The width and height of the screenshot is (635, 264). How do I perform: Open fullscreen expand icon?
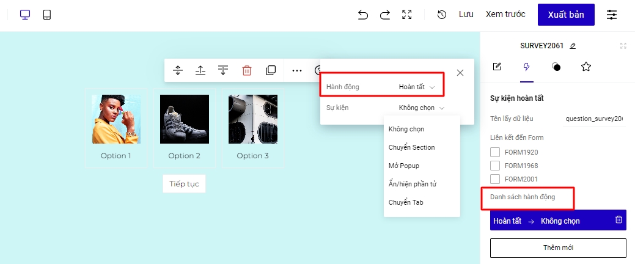[x=407, y=15]
